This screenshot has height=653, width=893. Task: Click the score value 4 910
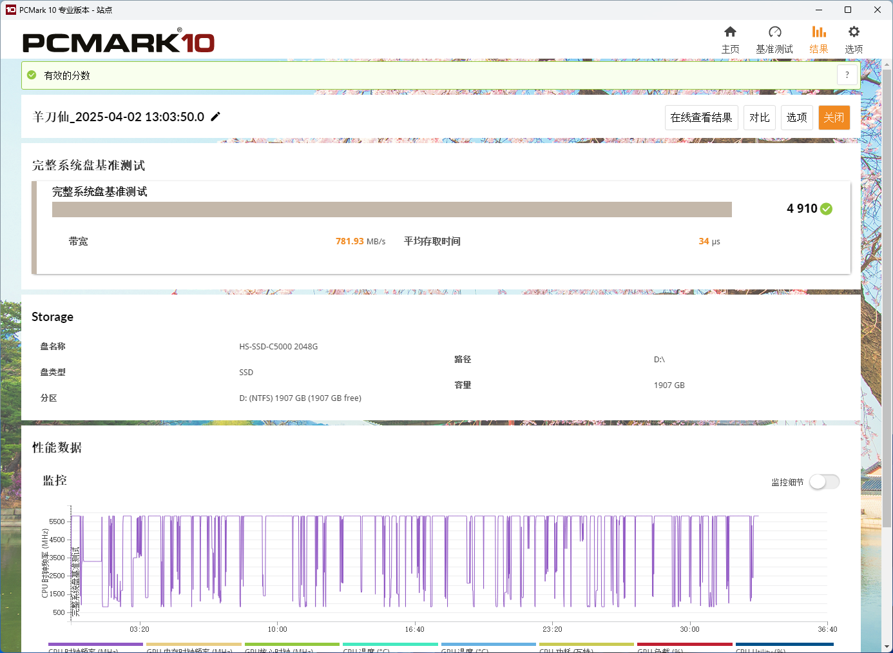802,209
